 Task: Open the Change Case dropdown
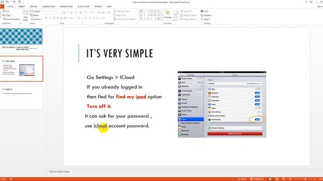pyautogui.click(x=72, y=18)
